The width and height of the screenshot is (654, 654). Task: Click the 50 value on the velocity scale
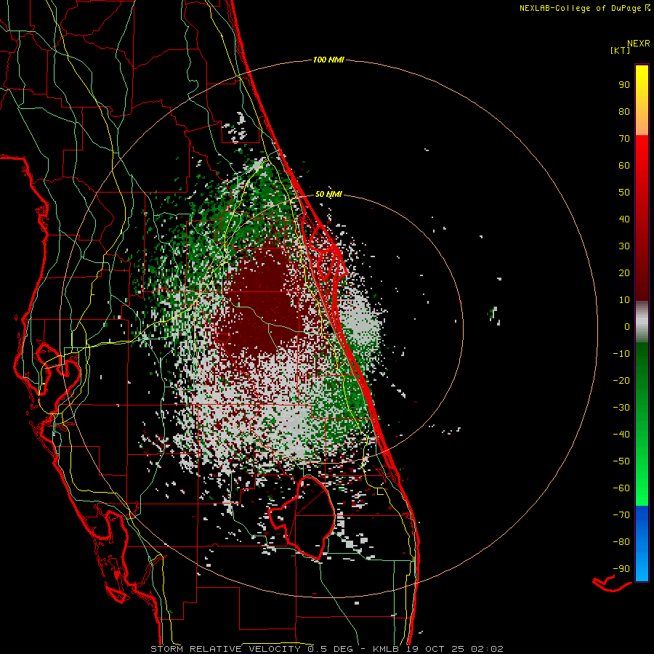pyautogui.click(x=624, y=193)
